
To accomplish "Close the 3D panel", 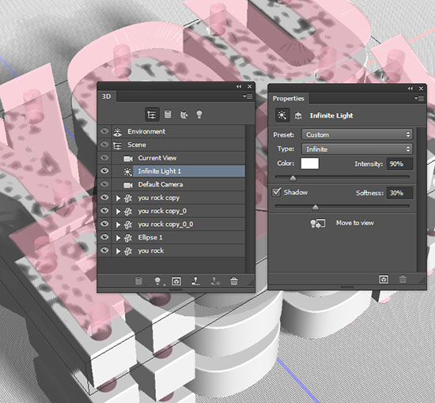I will (250, 86).
